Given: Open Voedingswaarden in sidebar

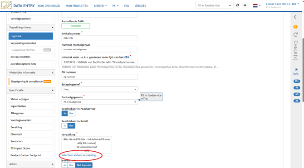Looking at the screenshot, I should [x=31, y=120].
